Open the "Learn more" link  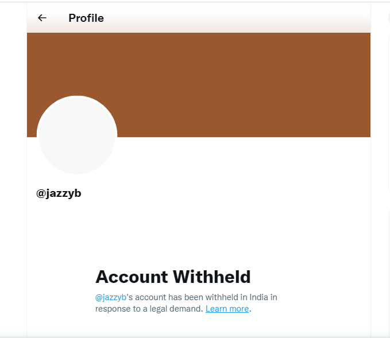227,309
